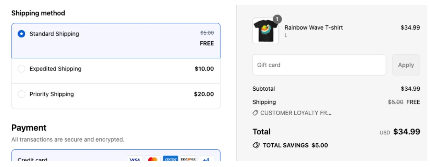Viewport: 430px width, 167px height.
Task: Click the Mastercard logo icon
Action: [x=153, y=159]
